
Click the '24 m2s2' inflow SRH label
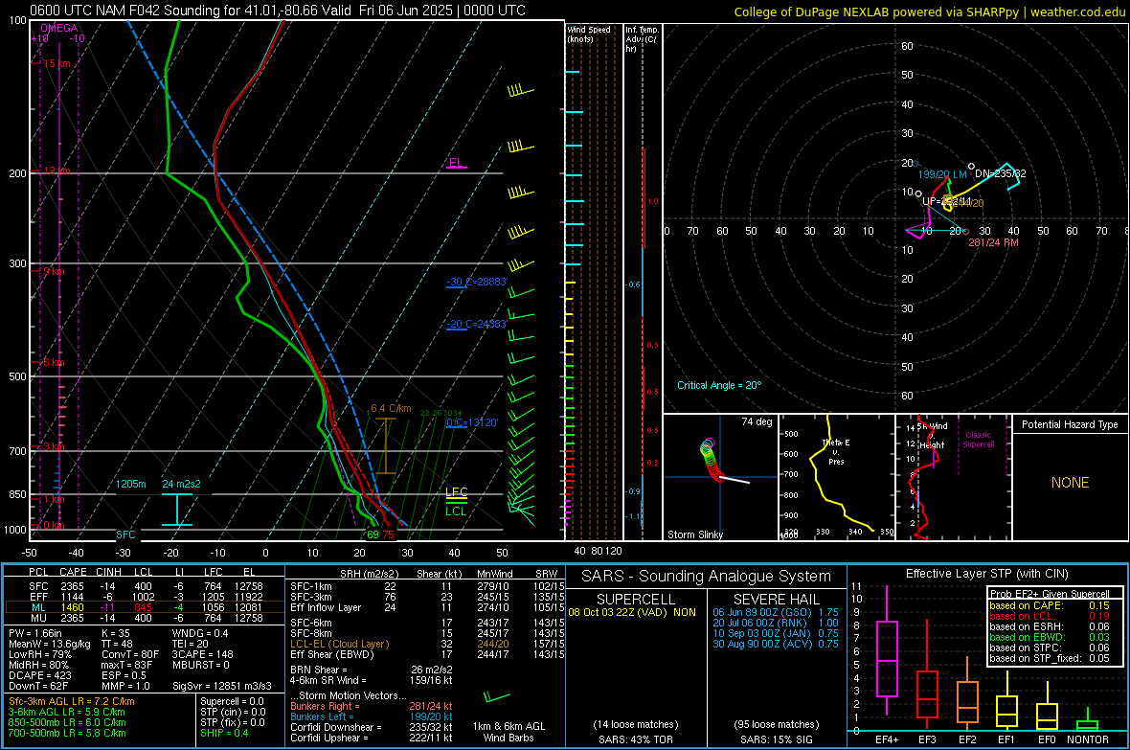[x=181, y=484]
